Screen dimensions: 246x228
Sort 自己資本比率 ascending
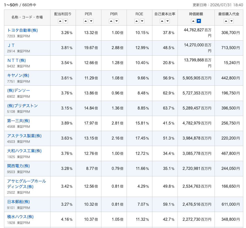pyautogui.click(x=162, y=21)
